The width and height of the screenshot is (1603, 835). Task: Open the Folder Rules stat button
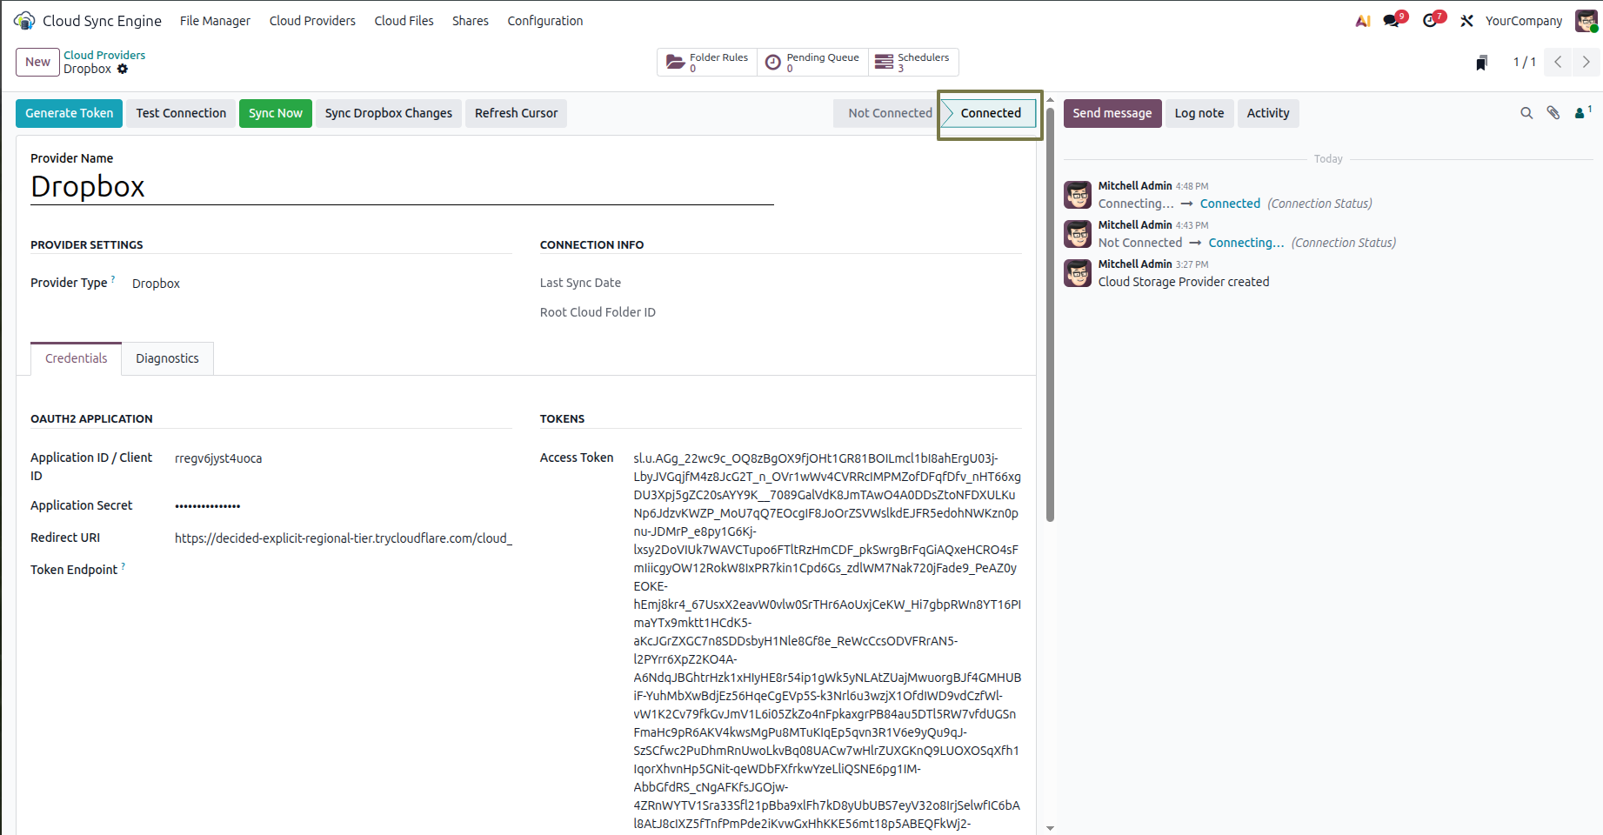(707, 62)
